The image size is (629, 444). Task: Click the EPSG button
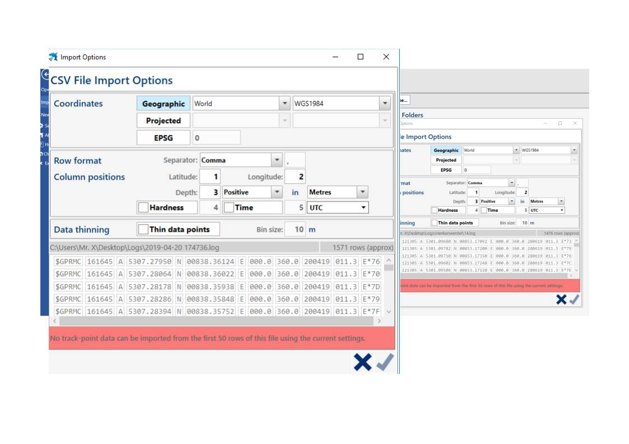(163, 138)
